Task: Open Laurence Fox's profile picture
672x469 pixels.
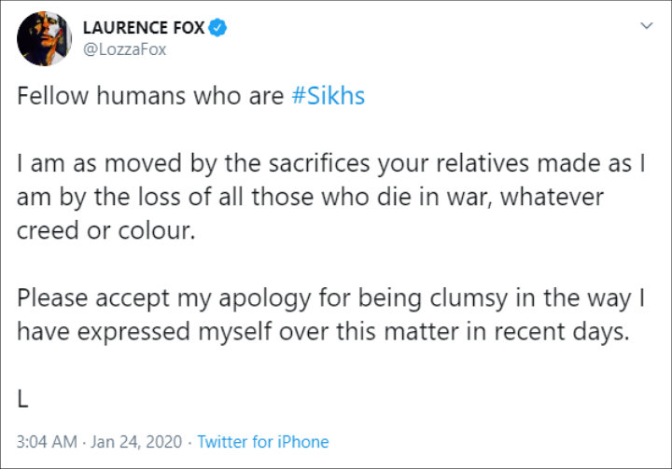Action: tap(44, 38)
